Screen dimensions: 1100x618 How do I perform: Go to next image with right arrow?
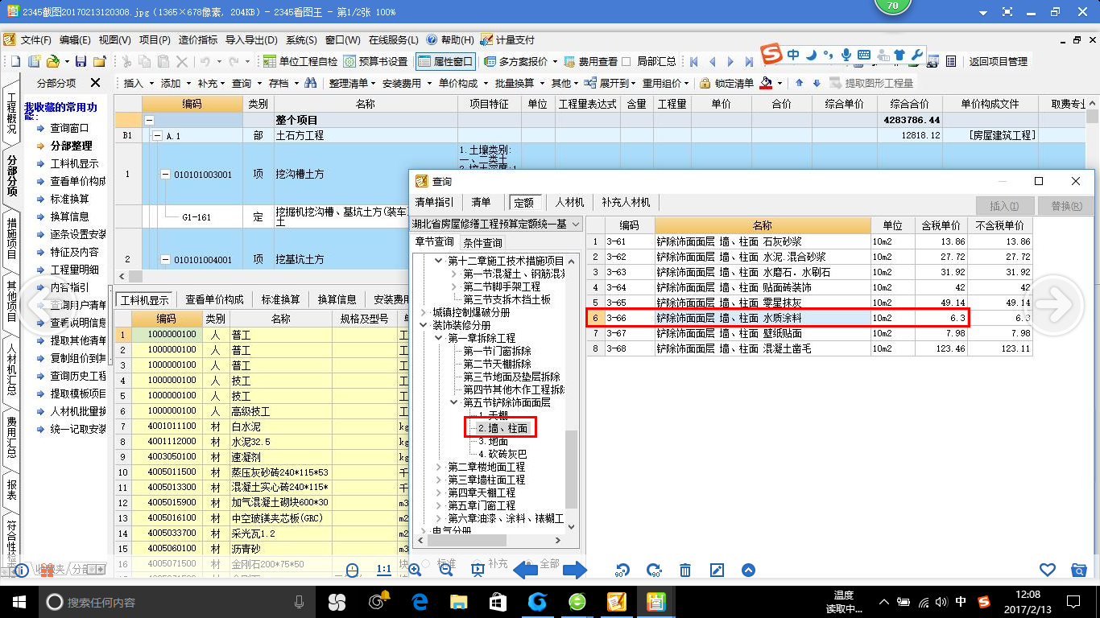click(x=575, y=570)
